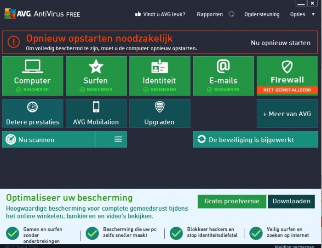Screen dimensions: 322x248
Task: Click the Betere prestaties speedometer icon
Action: click(33, 107)
